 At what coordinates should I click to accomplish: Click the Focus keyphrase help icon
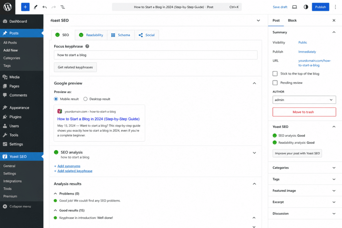(87, 46)
